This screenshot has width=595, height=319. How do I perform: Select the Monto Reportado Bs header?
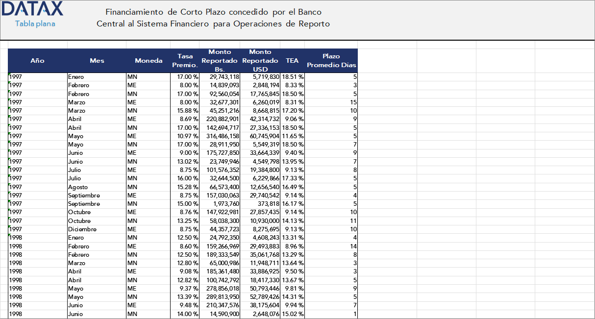[x=220, y=60]
